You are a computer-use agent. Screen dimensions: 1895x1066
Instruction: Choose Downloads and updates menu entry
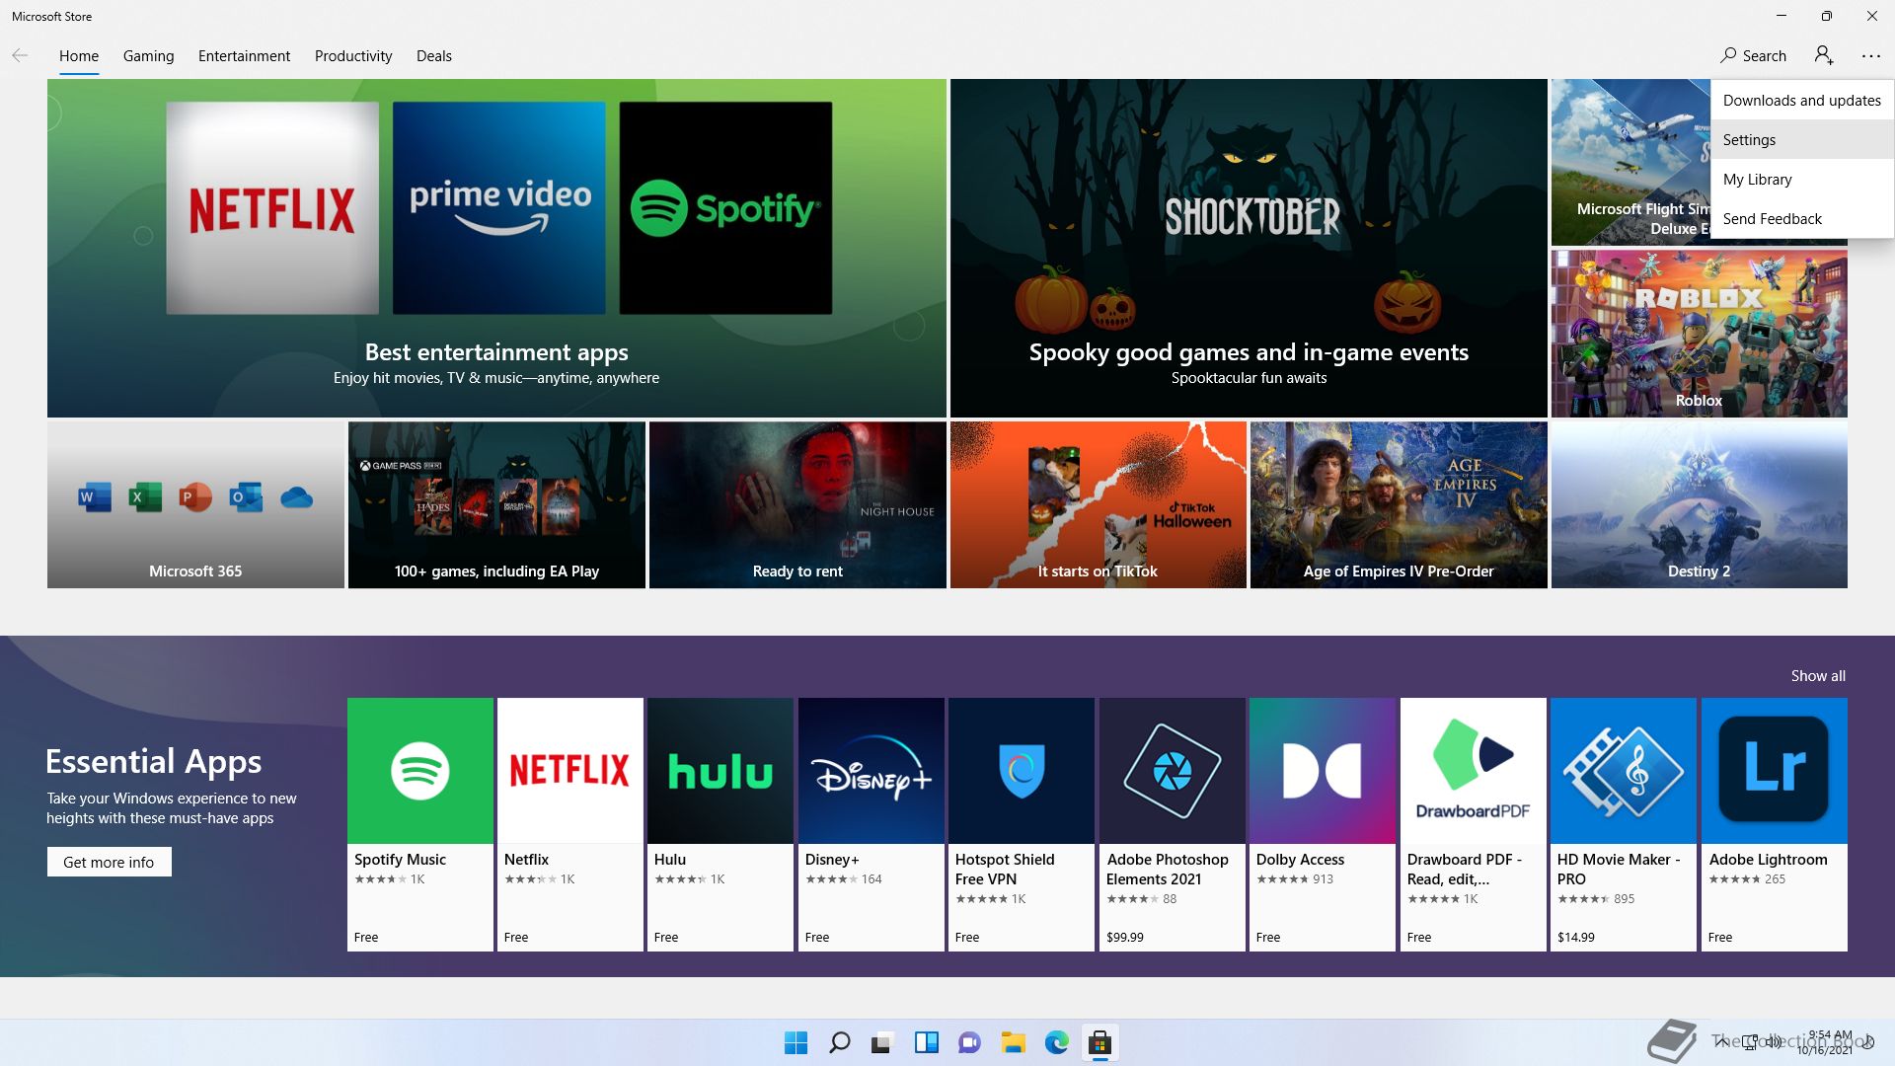pos(1801,100)
